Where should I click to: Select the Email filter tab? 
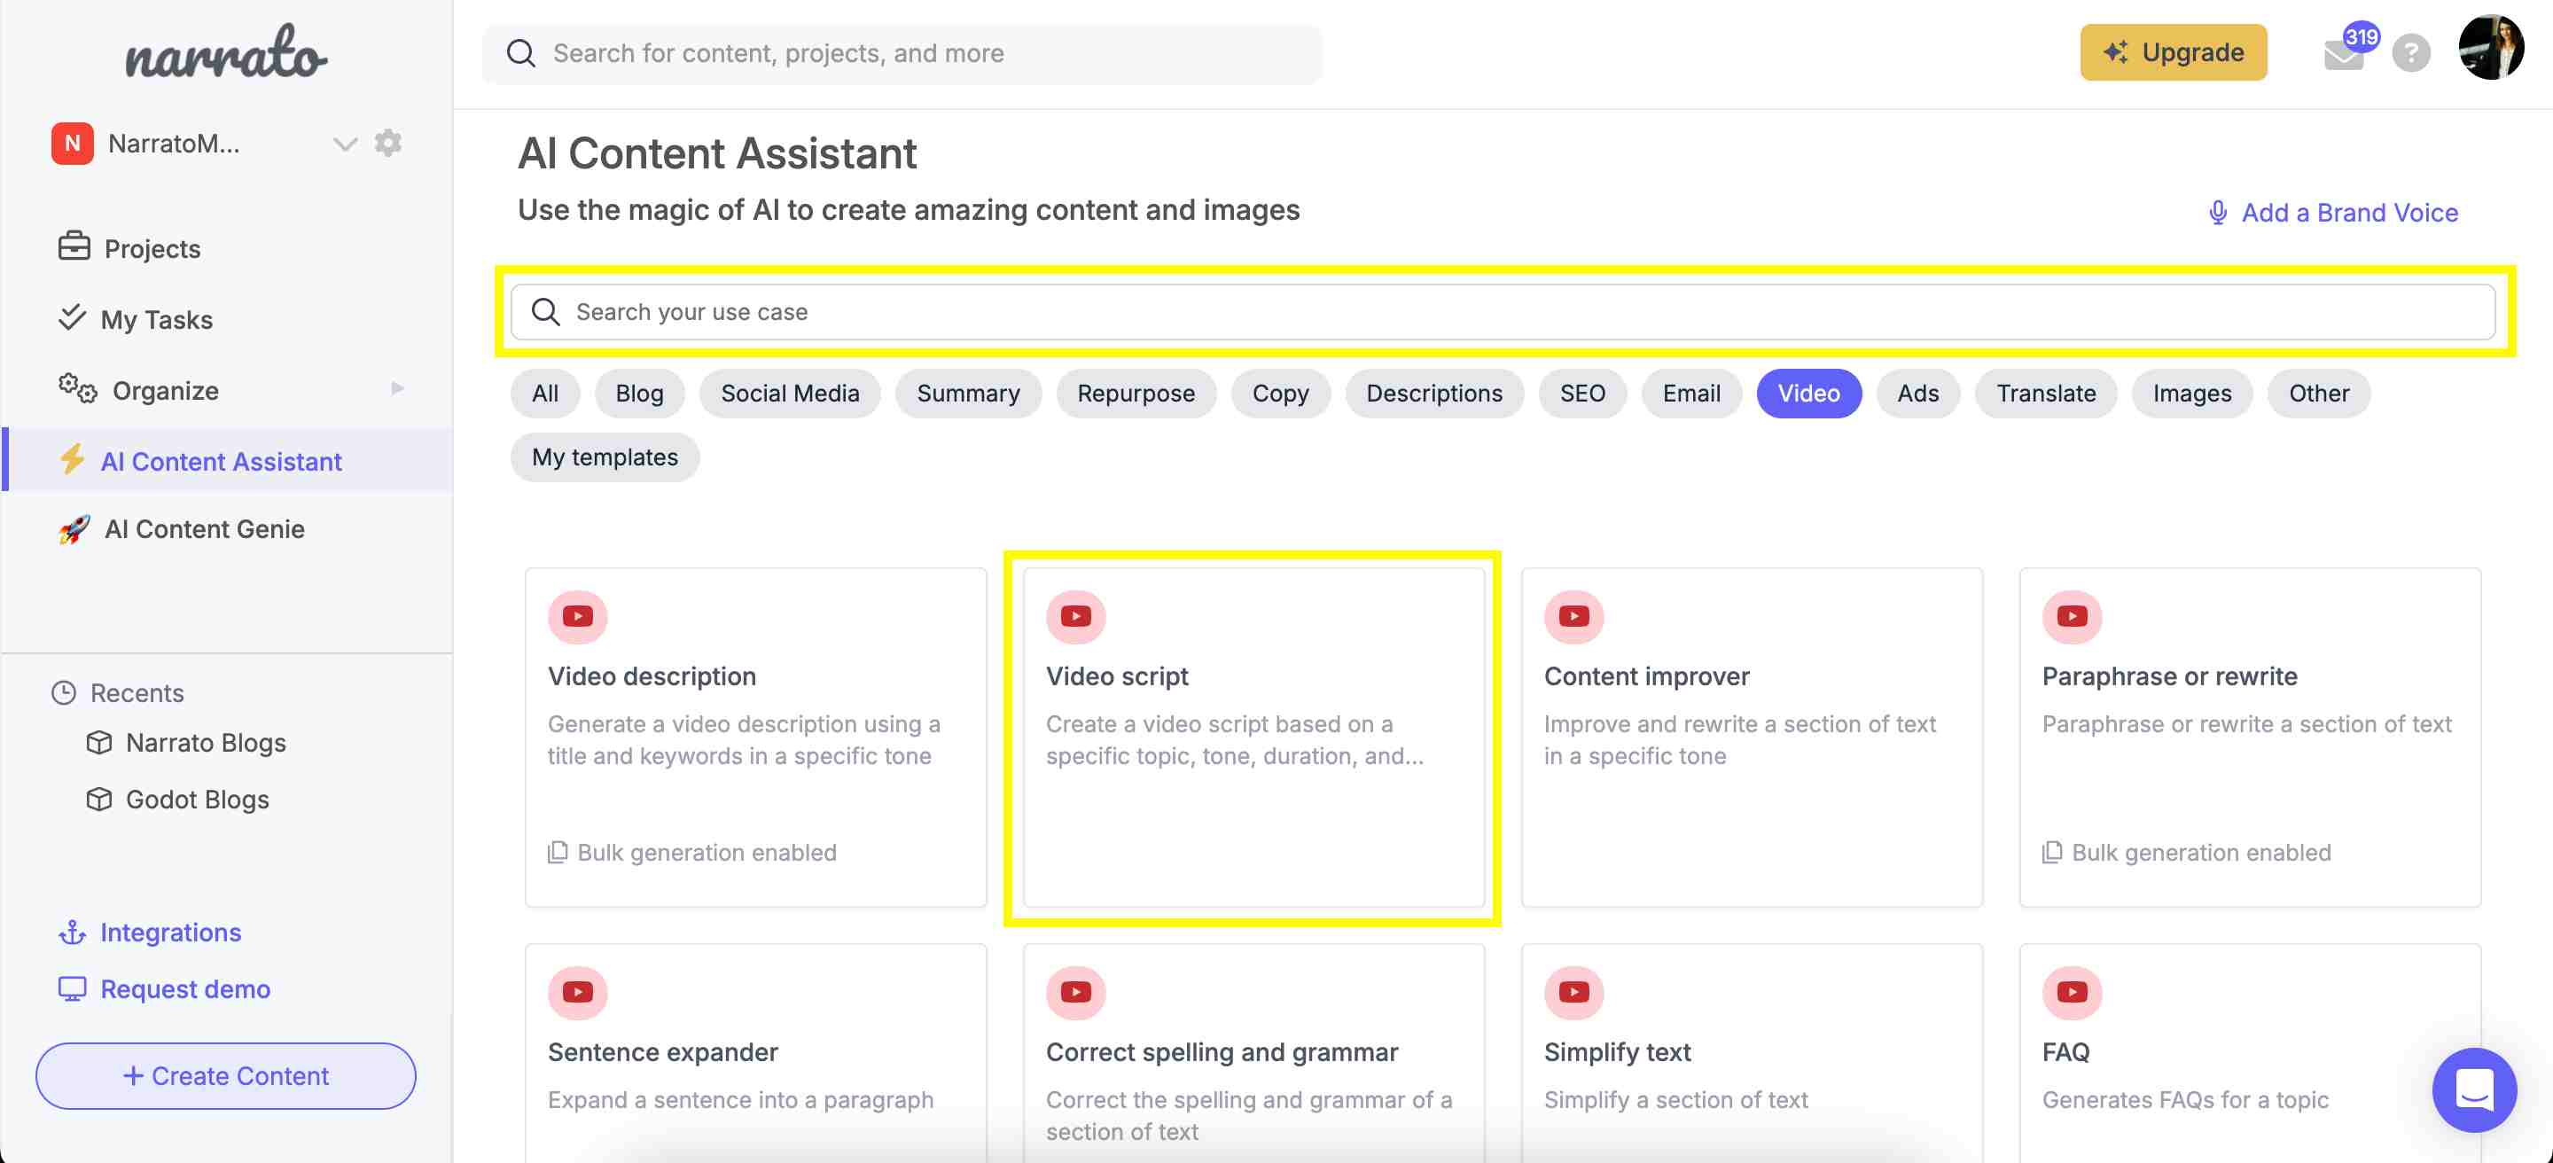(1691, 394)
